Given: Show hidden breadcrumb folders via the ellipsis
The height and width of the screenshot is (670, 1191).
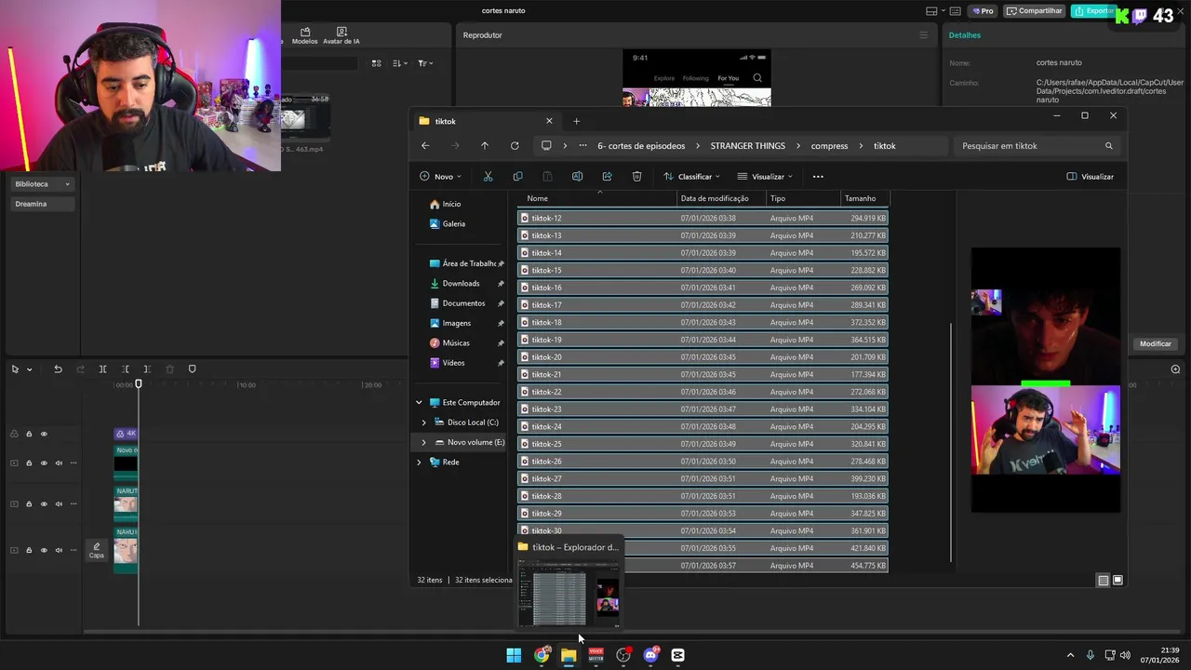Looking at the screenshot, I should (582, 145).
